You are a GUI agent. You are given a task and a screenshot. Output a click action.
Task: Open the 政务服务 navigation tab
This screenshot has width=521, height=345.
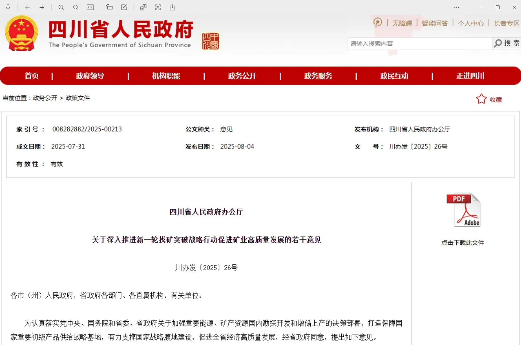click(318, 76)
